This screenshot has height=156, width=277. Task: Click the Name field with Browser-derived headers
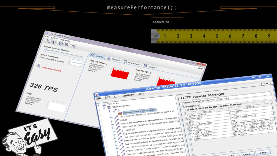pyautogui.click(x=232, y=97)
